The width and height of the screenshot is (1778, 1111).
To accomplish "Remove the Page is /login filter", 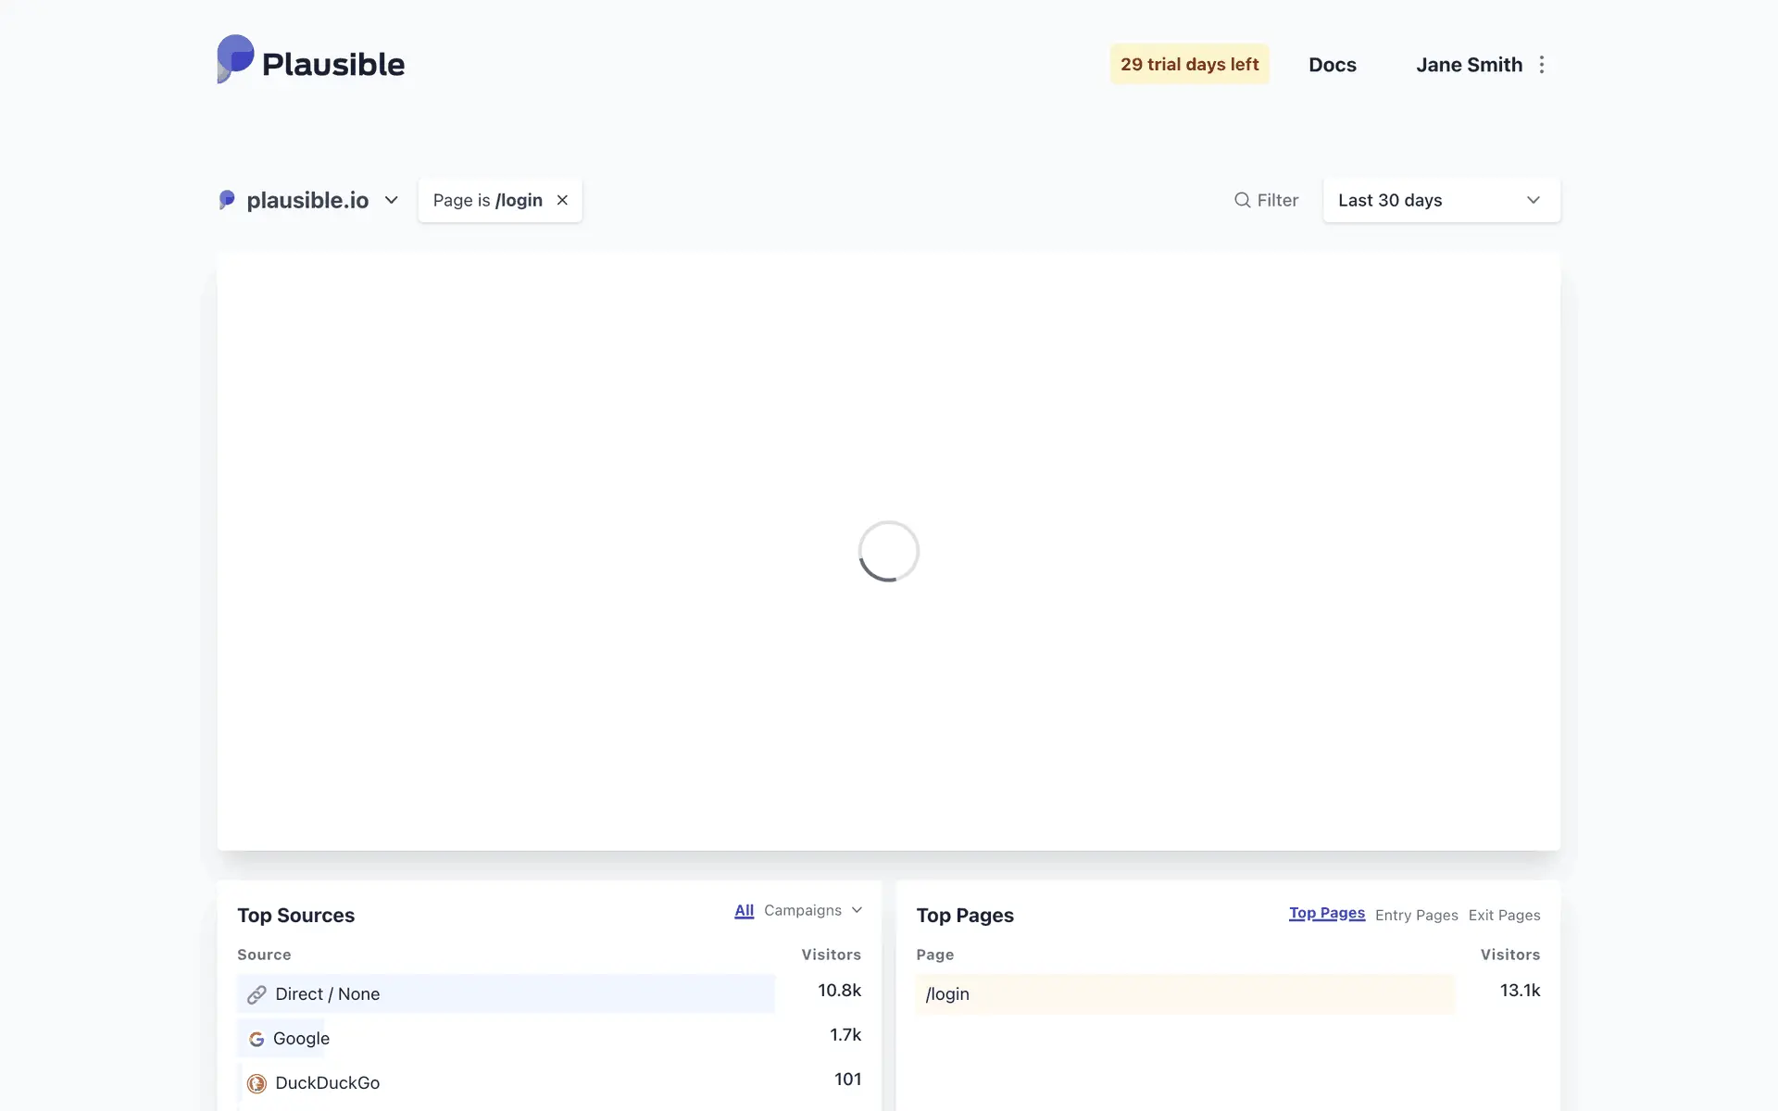I will pos(562,200).
